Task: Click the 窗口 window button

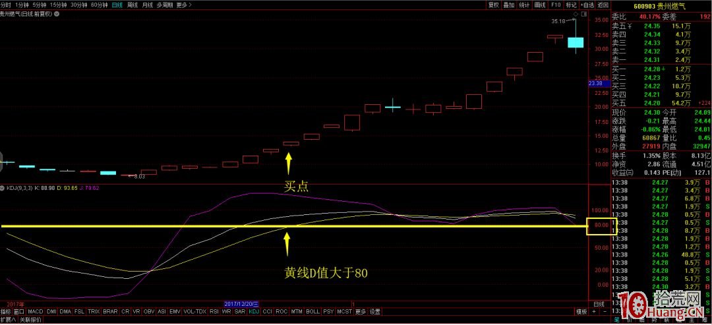Action: (x=18, y=312)
